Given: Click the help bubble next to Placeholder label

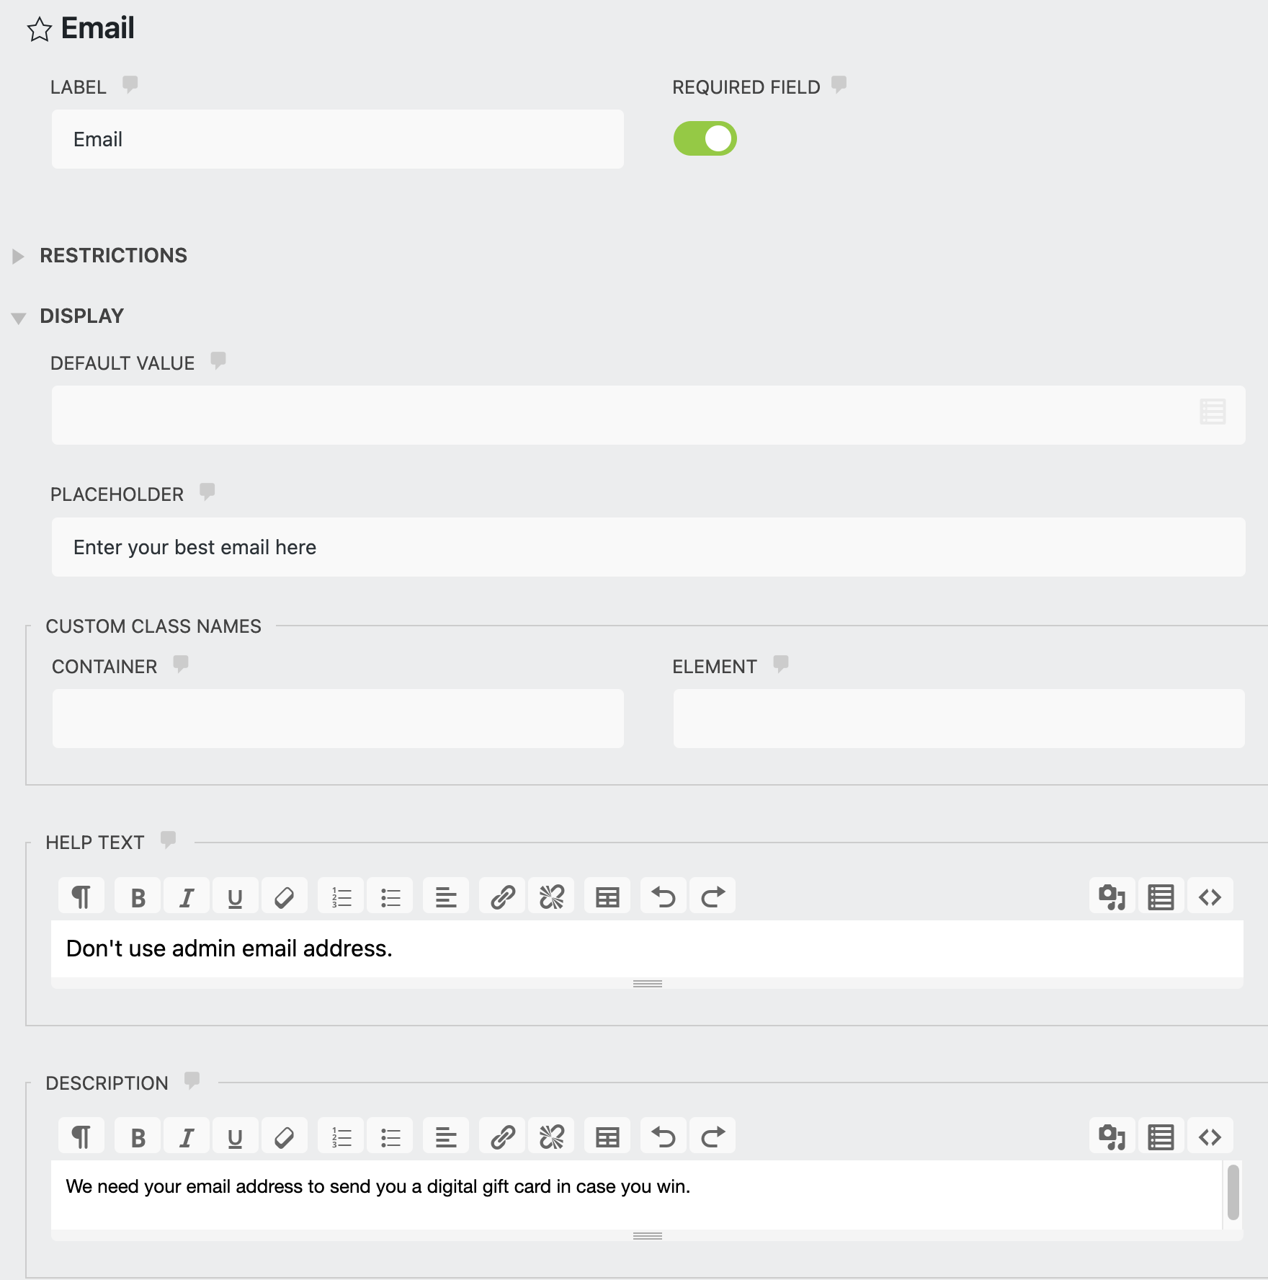Looking at the screenshot, I should pos(207,492).
